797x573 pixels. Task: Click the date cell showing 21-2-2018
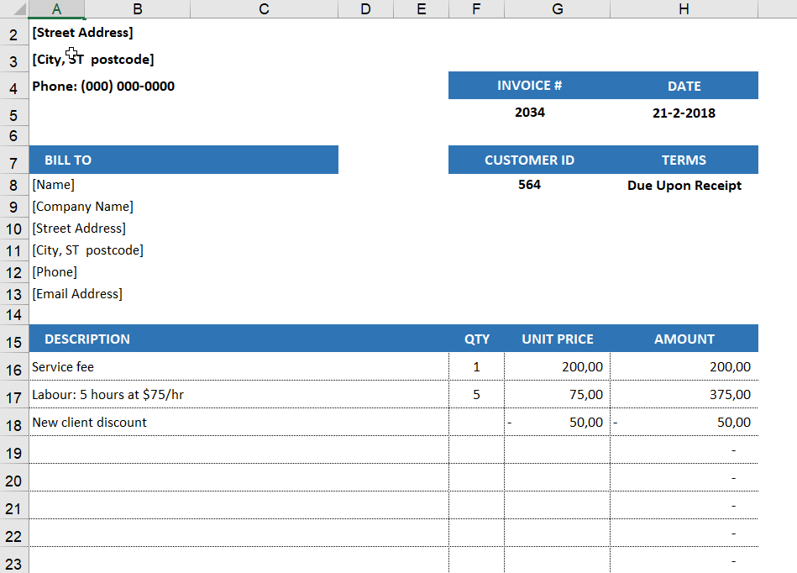click(x=684, y=113)
